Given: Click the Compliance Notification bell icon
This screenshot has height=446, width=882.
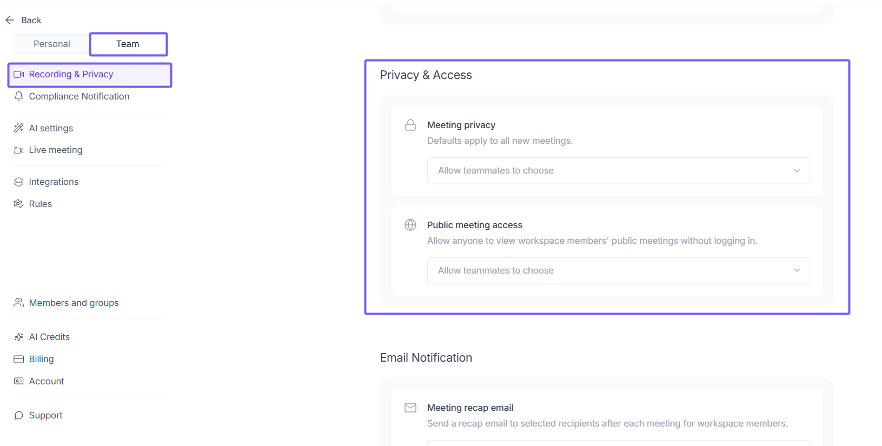Looking at the screenshot, I should click(19, 96).
